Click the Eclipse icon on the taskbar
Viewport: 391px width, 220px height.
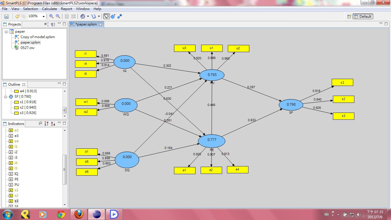97,214
